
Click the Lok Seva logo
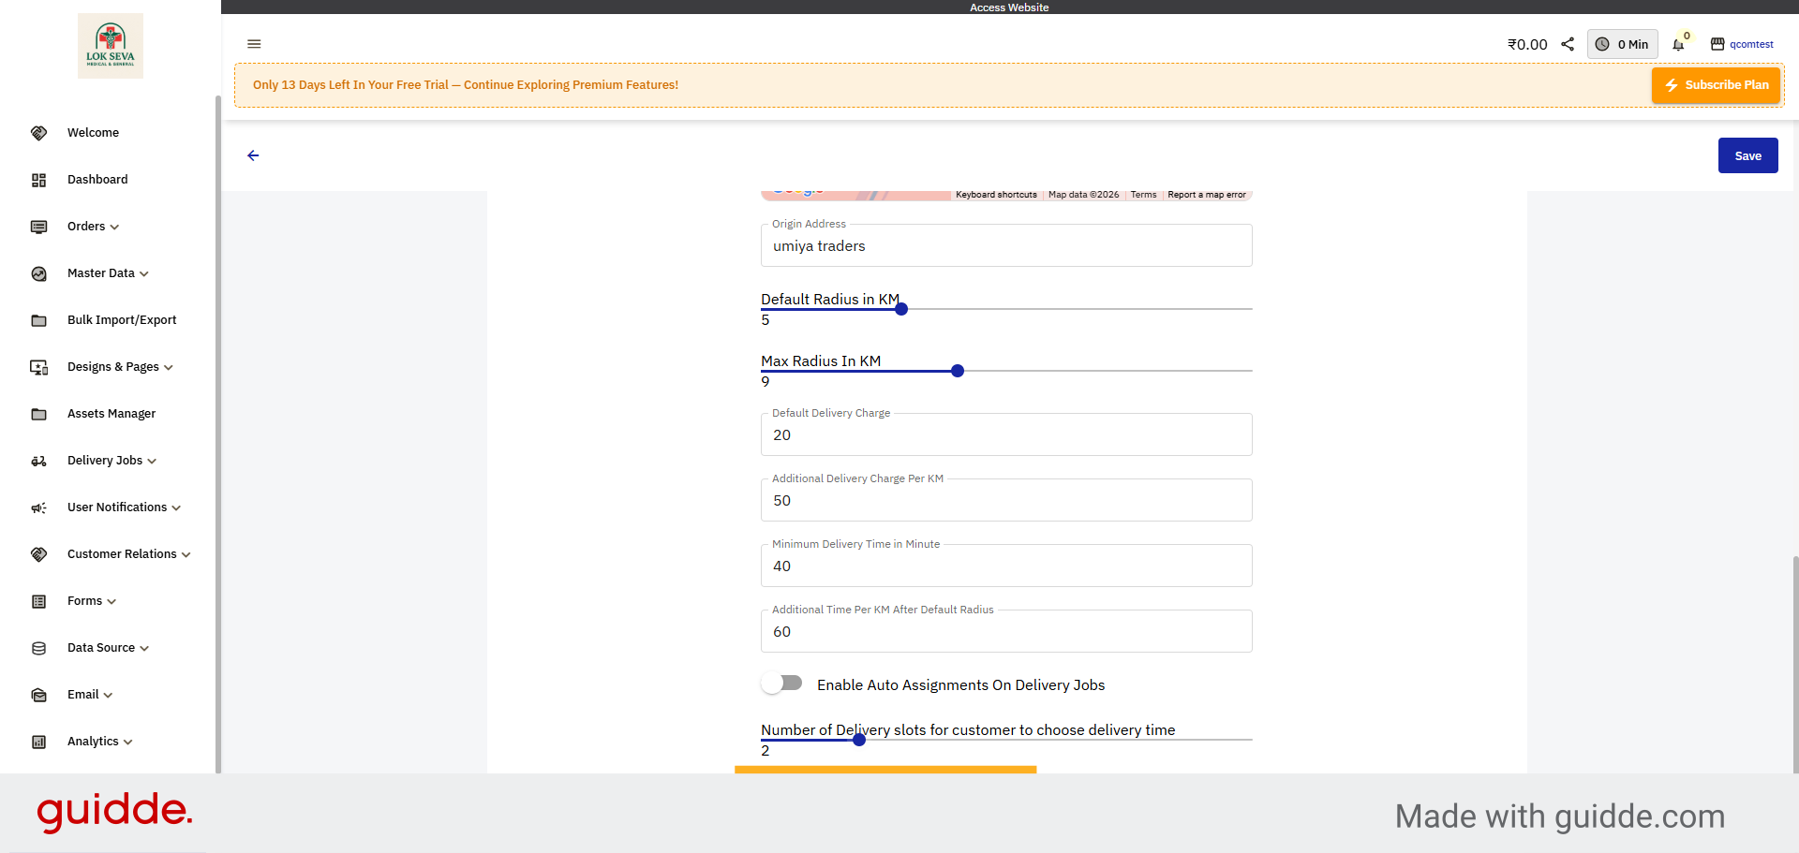[111, 46]
